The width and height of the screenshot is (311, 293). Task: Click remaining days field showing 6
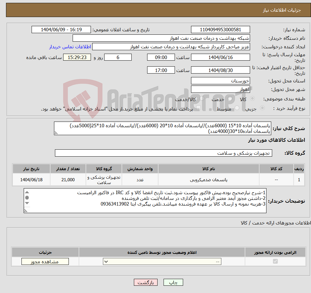118,57
